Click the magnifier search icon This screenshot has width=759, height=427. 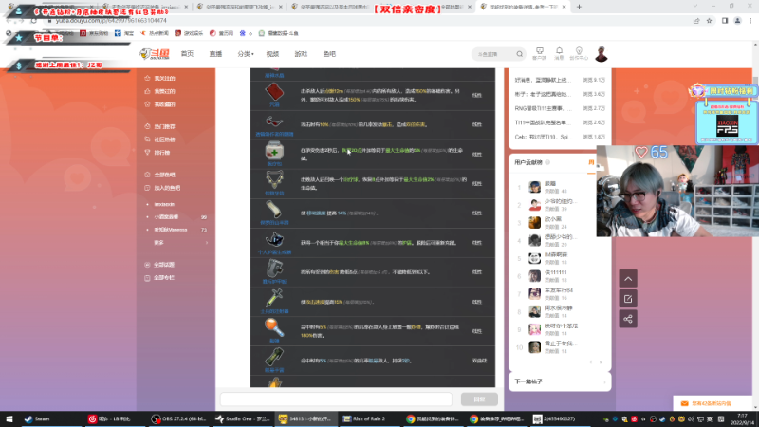click(x=519, y=54)
